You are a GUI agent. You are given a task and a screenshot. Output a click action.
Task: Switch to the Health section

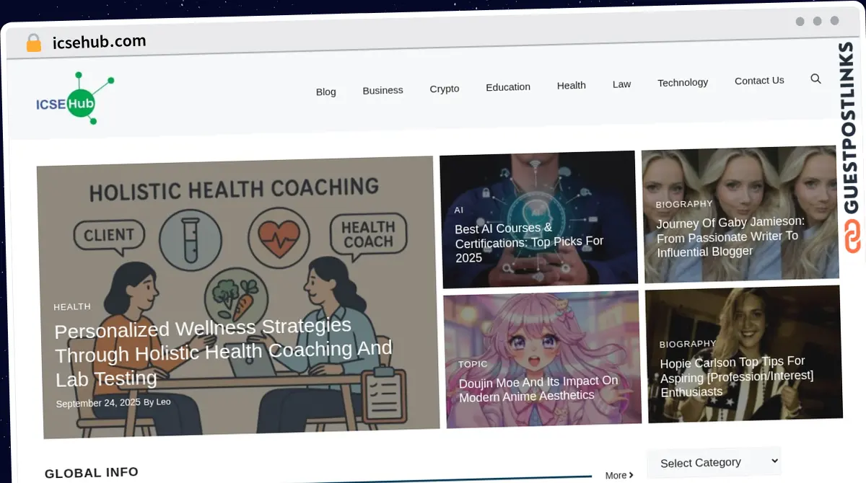571,85
